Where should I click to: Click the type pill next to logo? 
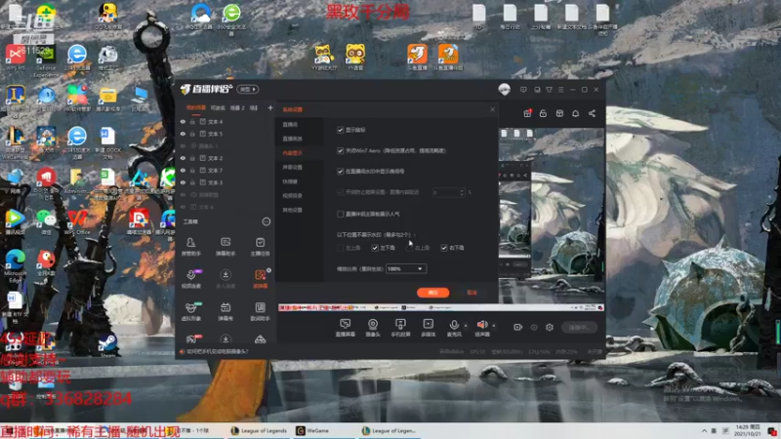click(248, 90)
